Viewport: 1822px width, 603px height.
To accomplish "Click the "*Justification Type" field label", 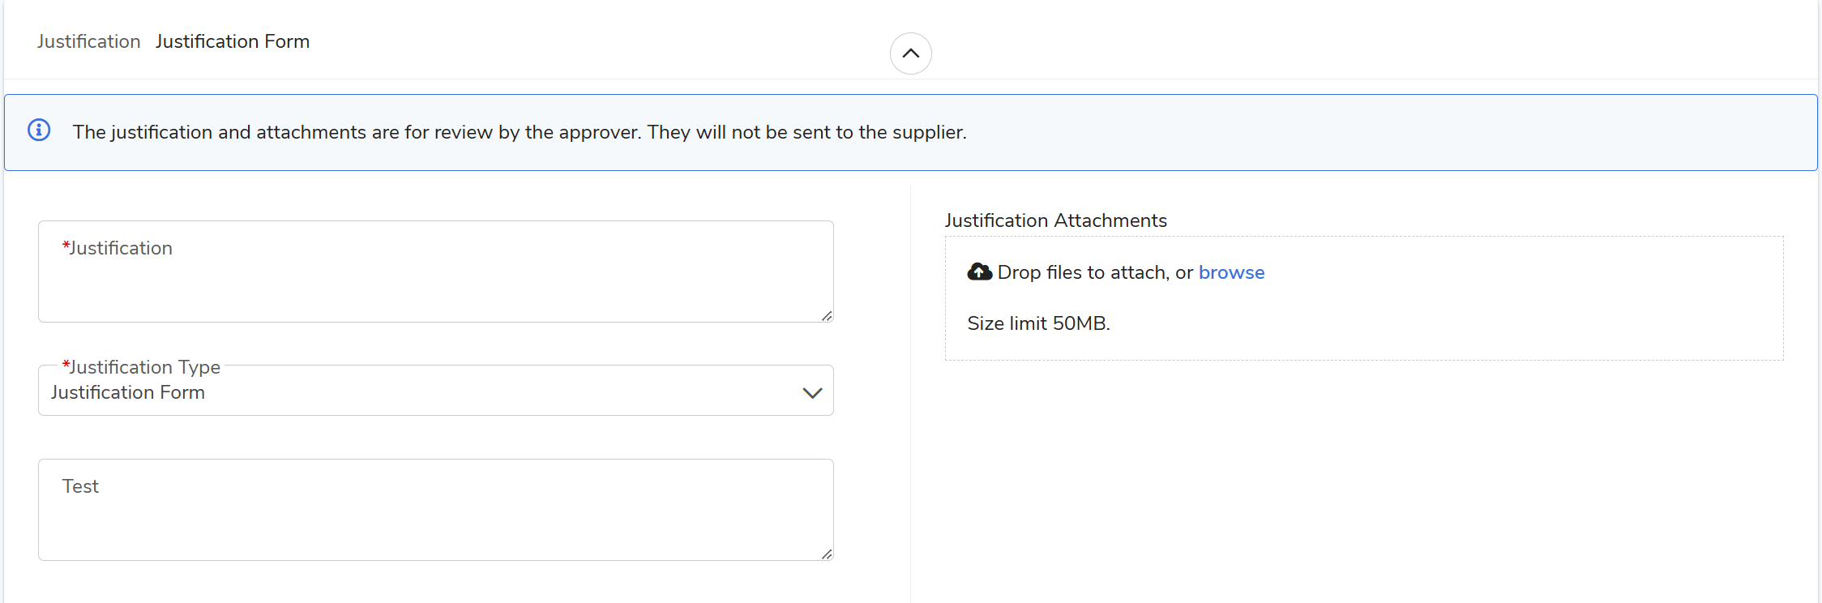I will [142, 367].
